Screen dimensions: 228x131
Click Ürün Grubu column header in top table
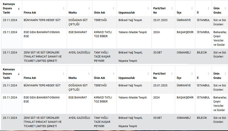point(216,10)
